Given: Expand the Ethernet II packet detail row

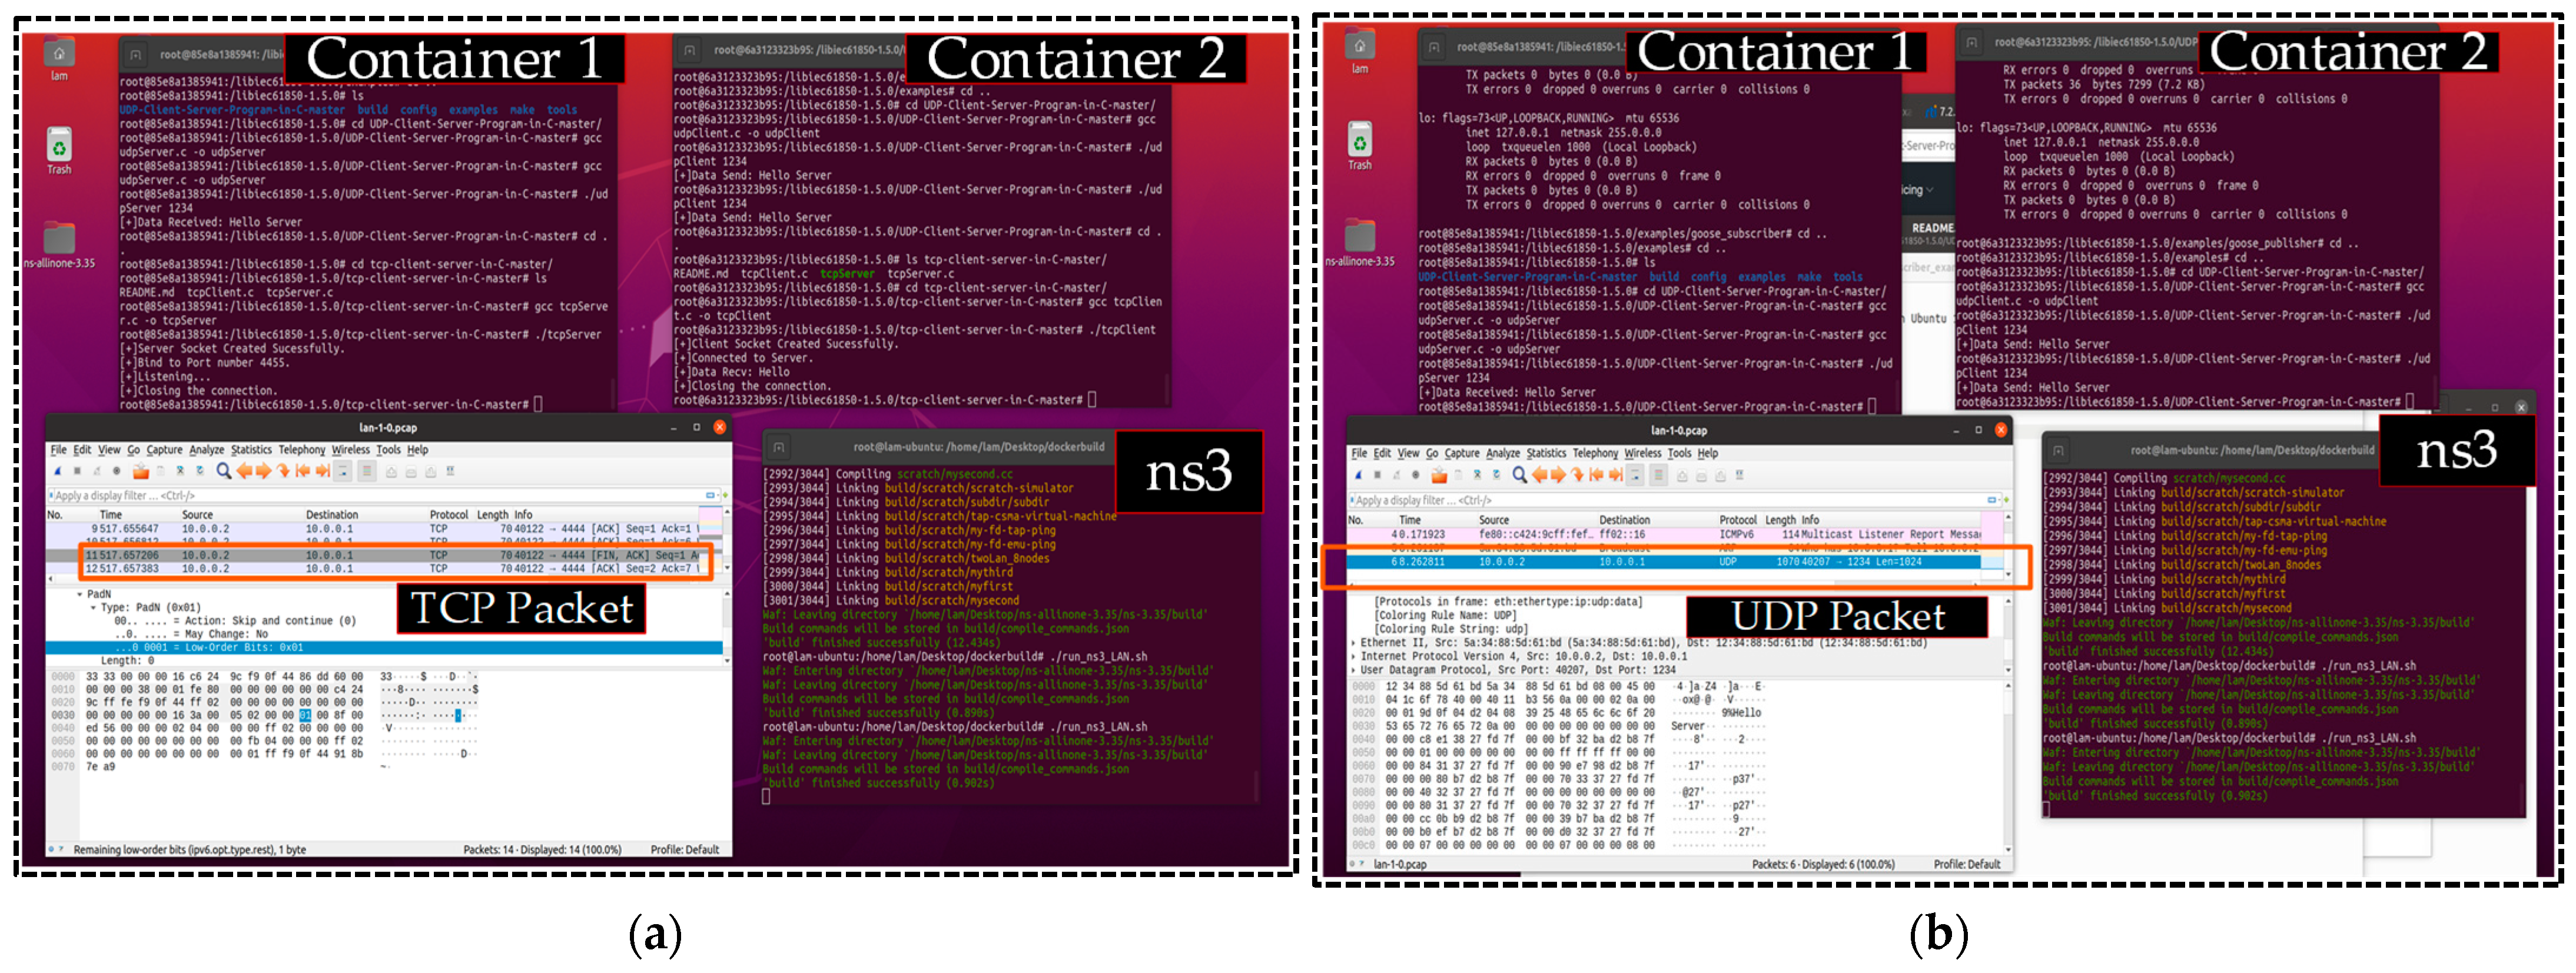Looking at the screenshot, I should click(1354, 643).
